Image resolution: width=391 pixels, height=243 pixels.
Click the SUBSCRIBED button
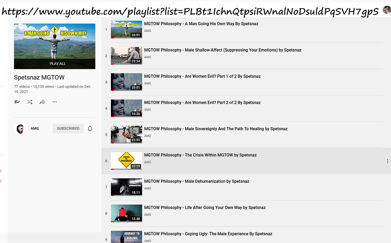68,128
